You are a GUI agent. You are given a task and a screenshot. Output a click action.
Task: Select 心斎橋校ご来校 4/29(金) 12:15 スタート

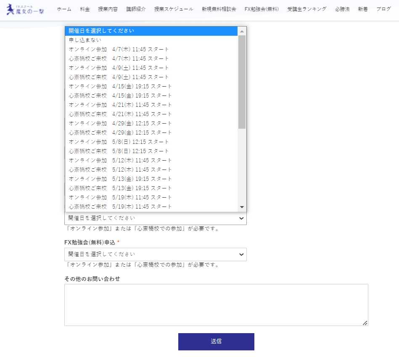click(151, 132)
